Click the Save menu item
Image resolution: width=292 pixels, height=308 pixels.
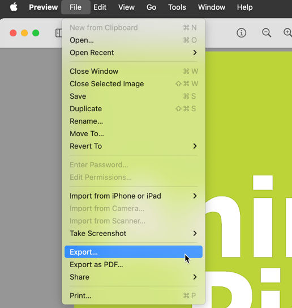point(134,96)
